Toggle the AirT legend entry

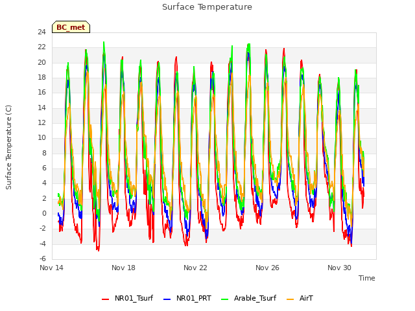[300, 298]
